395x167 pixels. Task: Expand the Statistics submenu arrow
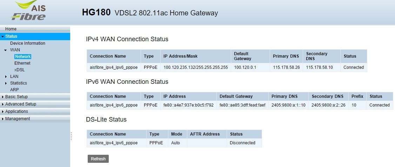[6, 83]
